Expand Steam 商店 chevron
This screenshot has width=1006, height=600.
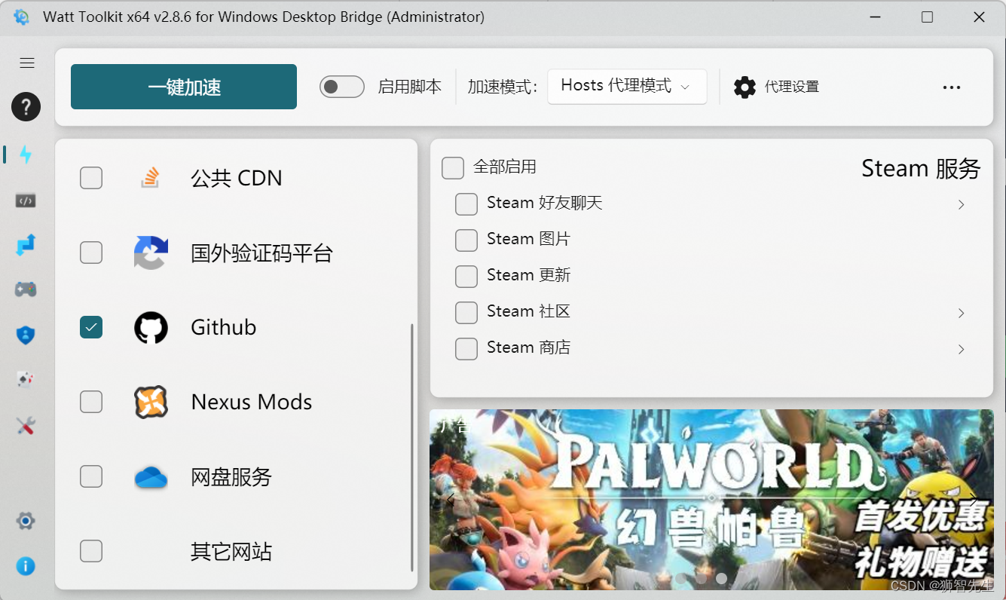point(961,349)
